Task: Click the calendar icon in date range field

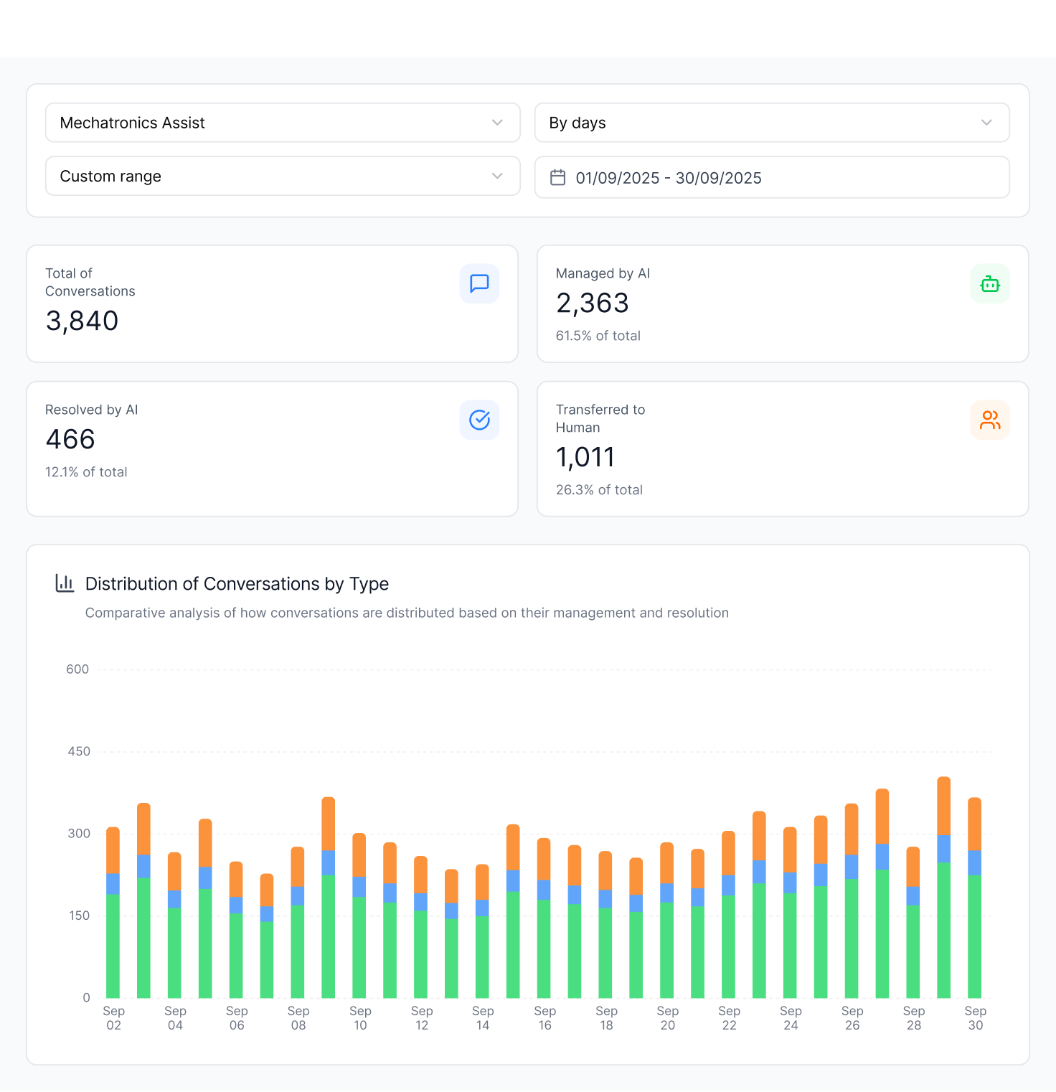Action: [x=557, y=177]
